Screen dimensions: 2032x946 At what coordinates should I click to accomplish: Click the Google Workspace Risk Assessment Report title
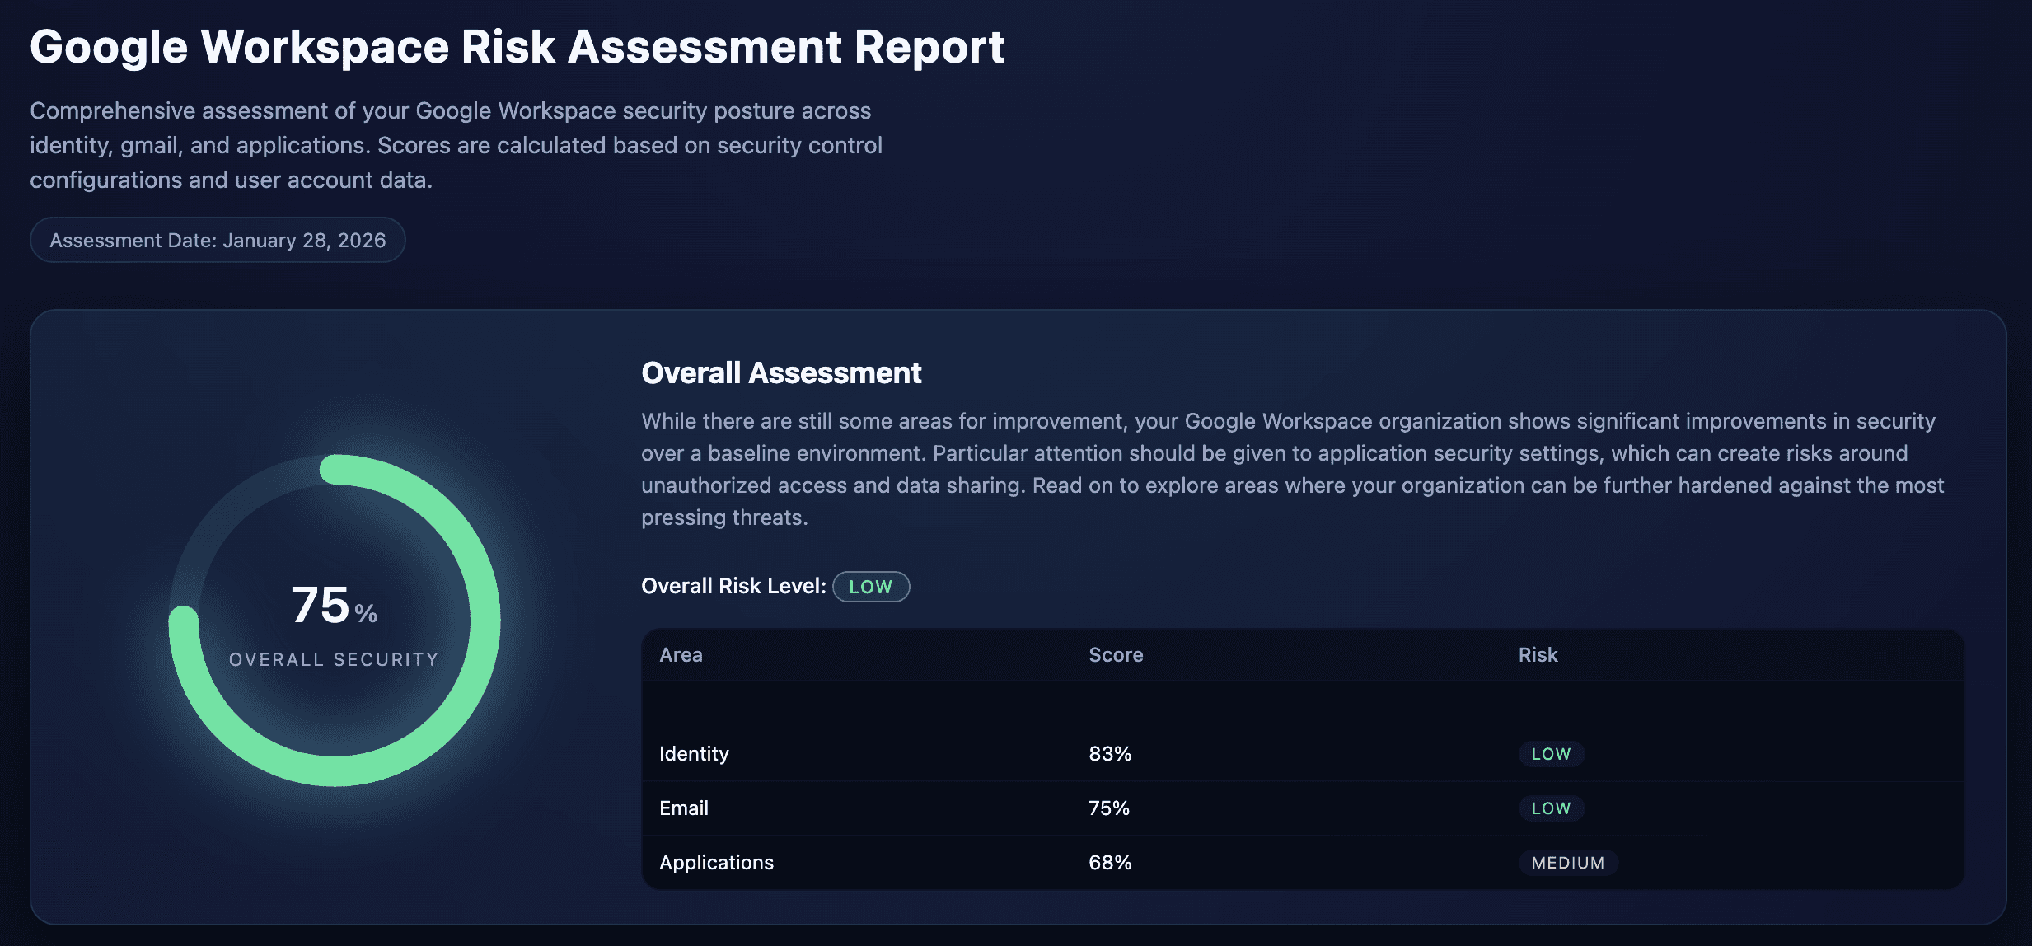[517, 47]
